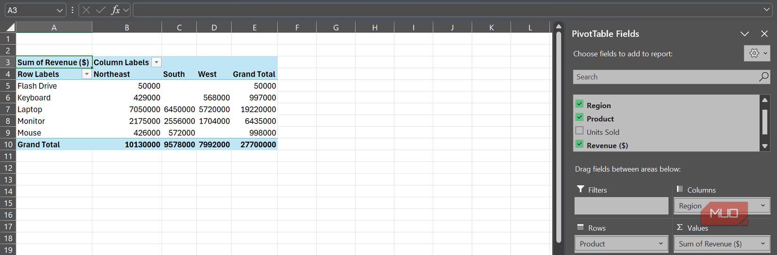This screenshot has height=255, width=777.
Task: Select the 'Flash Drive' row label cell
Action: tap(54, 86)
